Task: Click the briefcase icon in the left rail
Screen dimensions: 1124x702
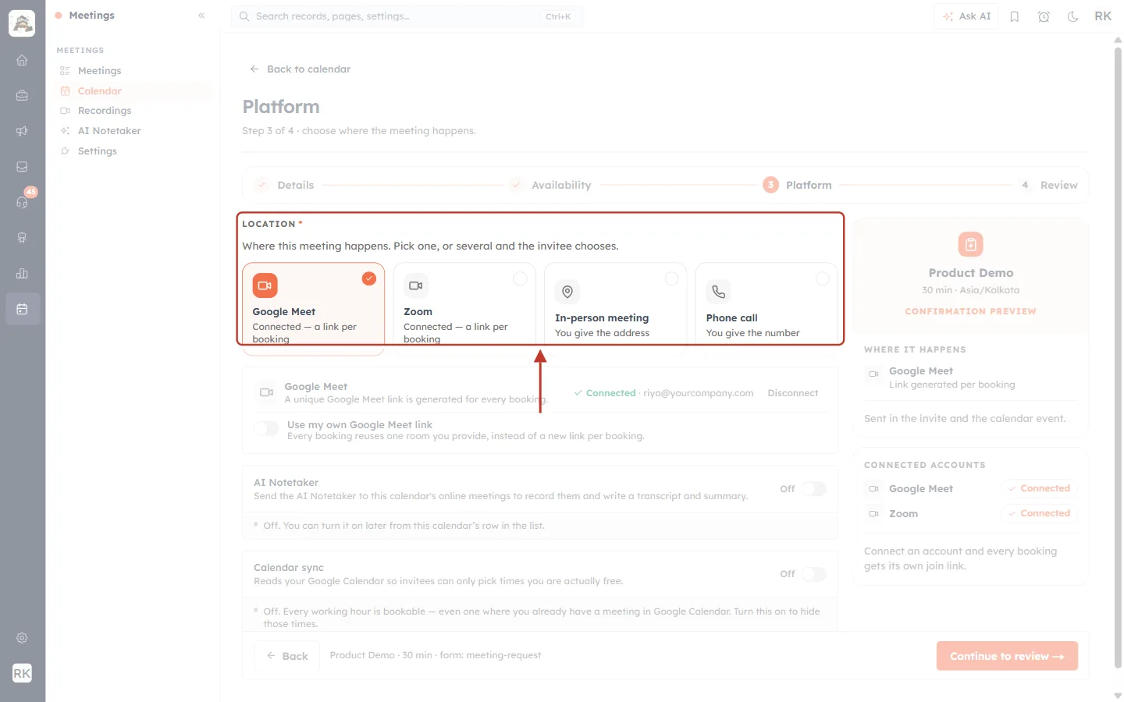Action: pos(22,95)
